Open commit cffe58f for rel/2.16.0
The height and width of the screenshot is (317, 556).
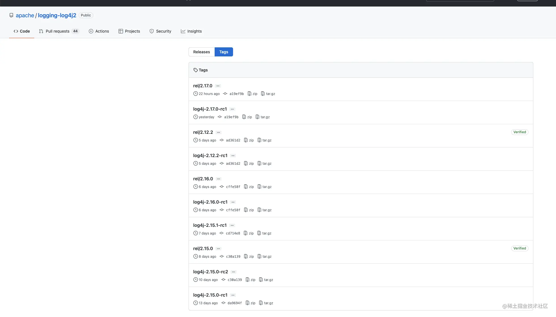233,187
